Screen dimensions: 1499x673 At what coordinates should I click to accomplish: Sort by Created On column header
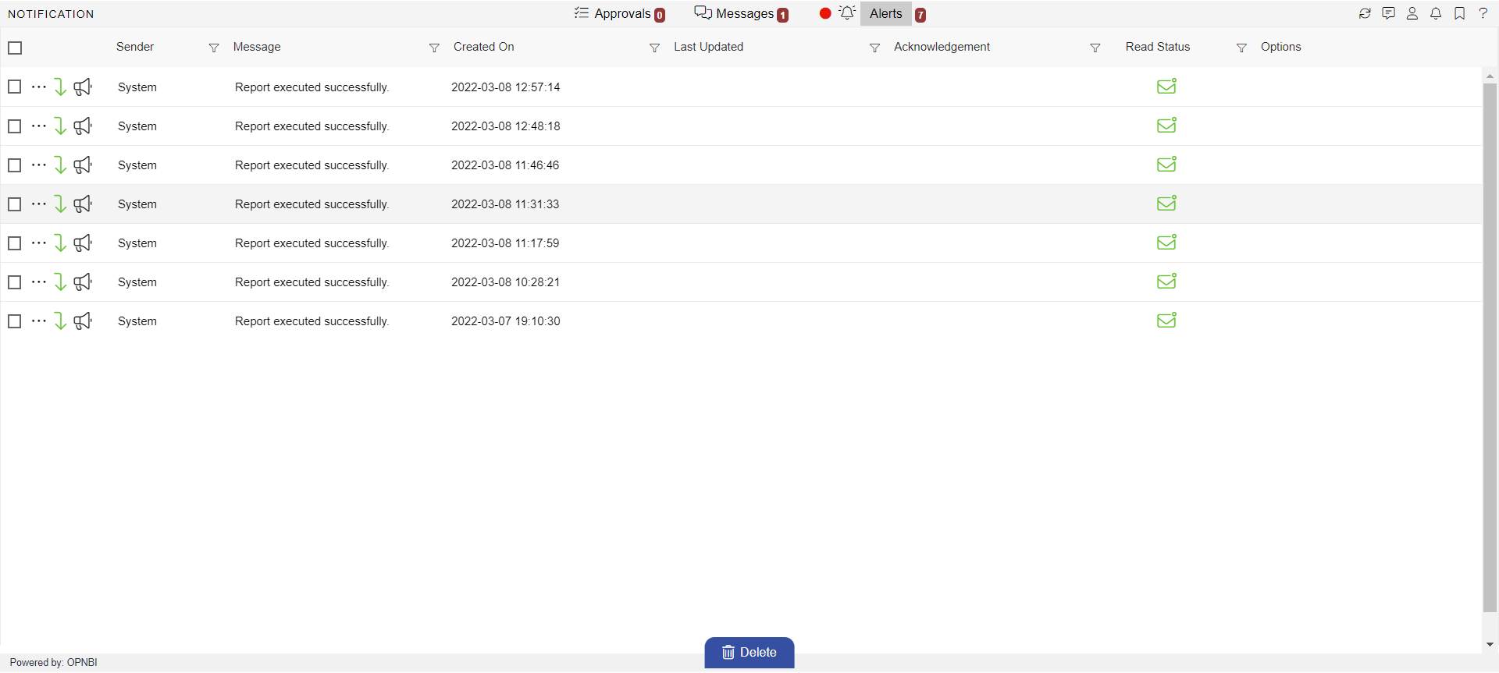pos(484,47)
